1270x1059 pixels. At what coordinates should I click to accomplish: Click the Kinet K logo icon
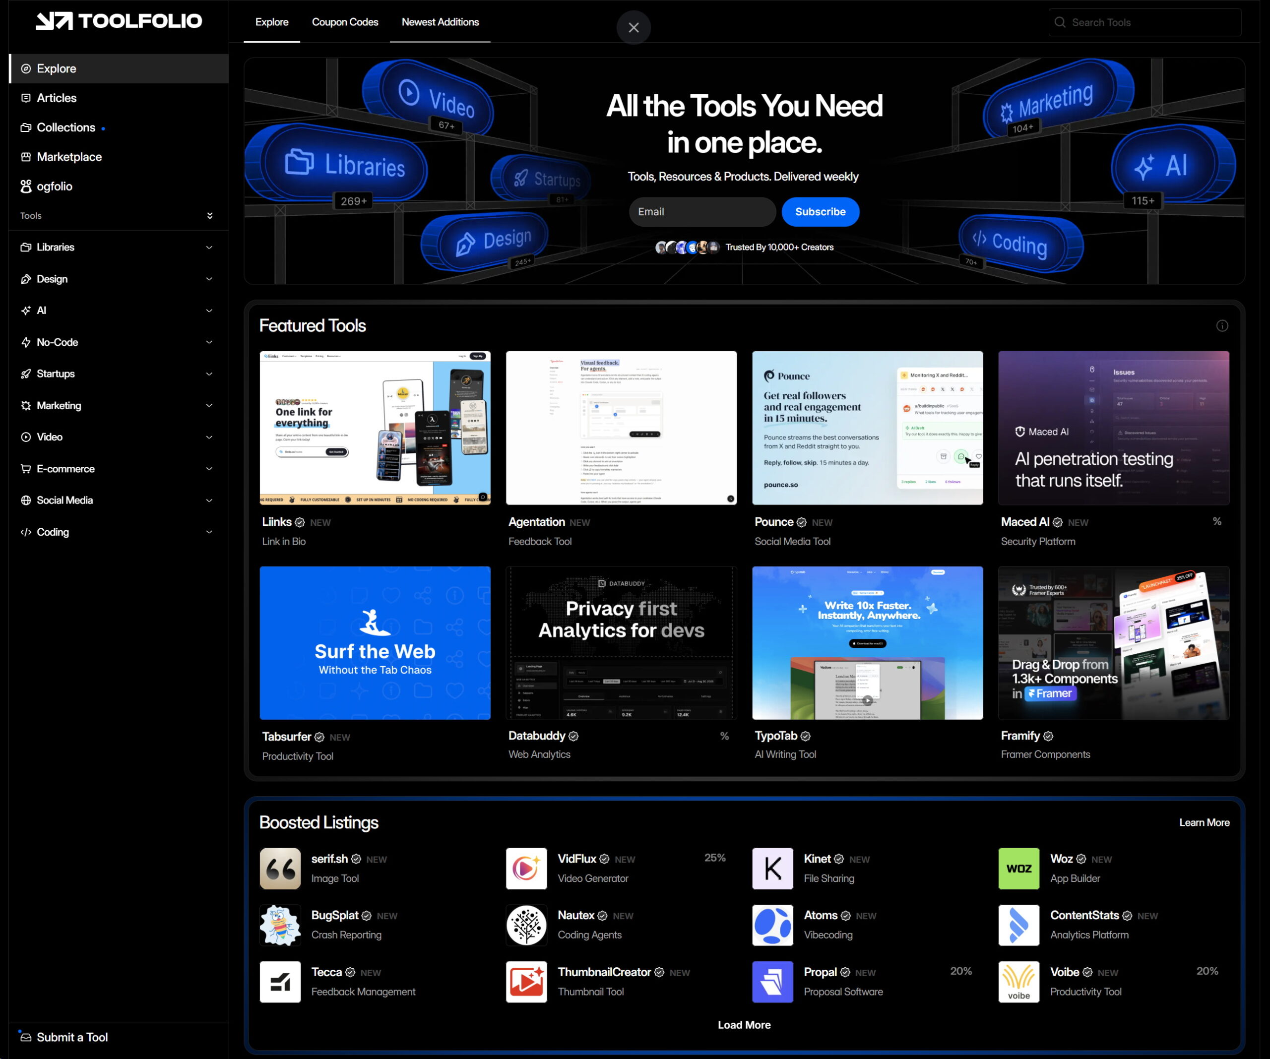(772, 869)
